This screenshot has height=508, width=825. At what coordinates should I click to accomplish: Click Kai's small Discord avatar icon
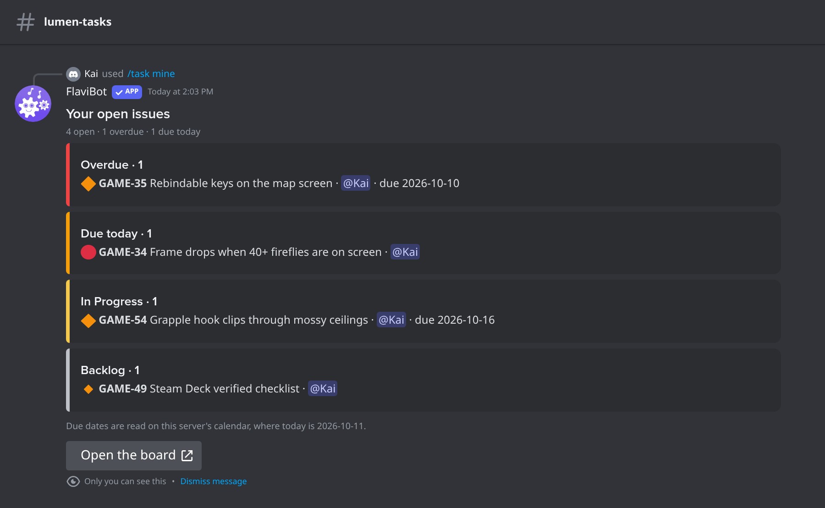[x=73, y=74]
